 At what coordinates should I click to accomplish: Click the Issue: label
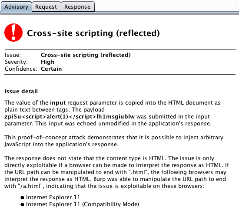pyautogui.click(x=13, y=55)
